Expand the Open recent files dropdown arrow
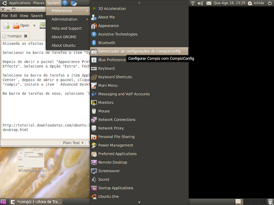The height and width of the screenshot is (205, 274). [x=34, y=26]
